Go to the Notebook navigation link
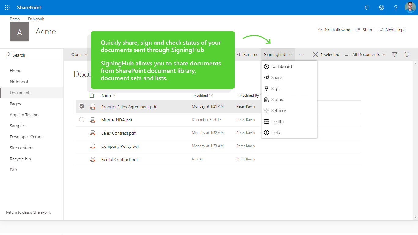418x235 pixels. (19, 82)
